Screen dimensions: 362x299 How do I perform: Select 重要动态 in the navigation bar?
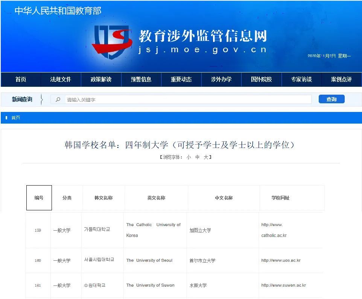181,80
